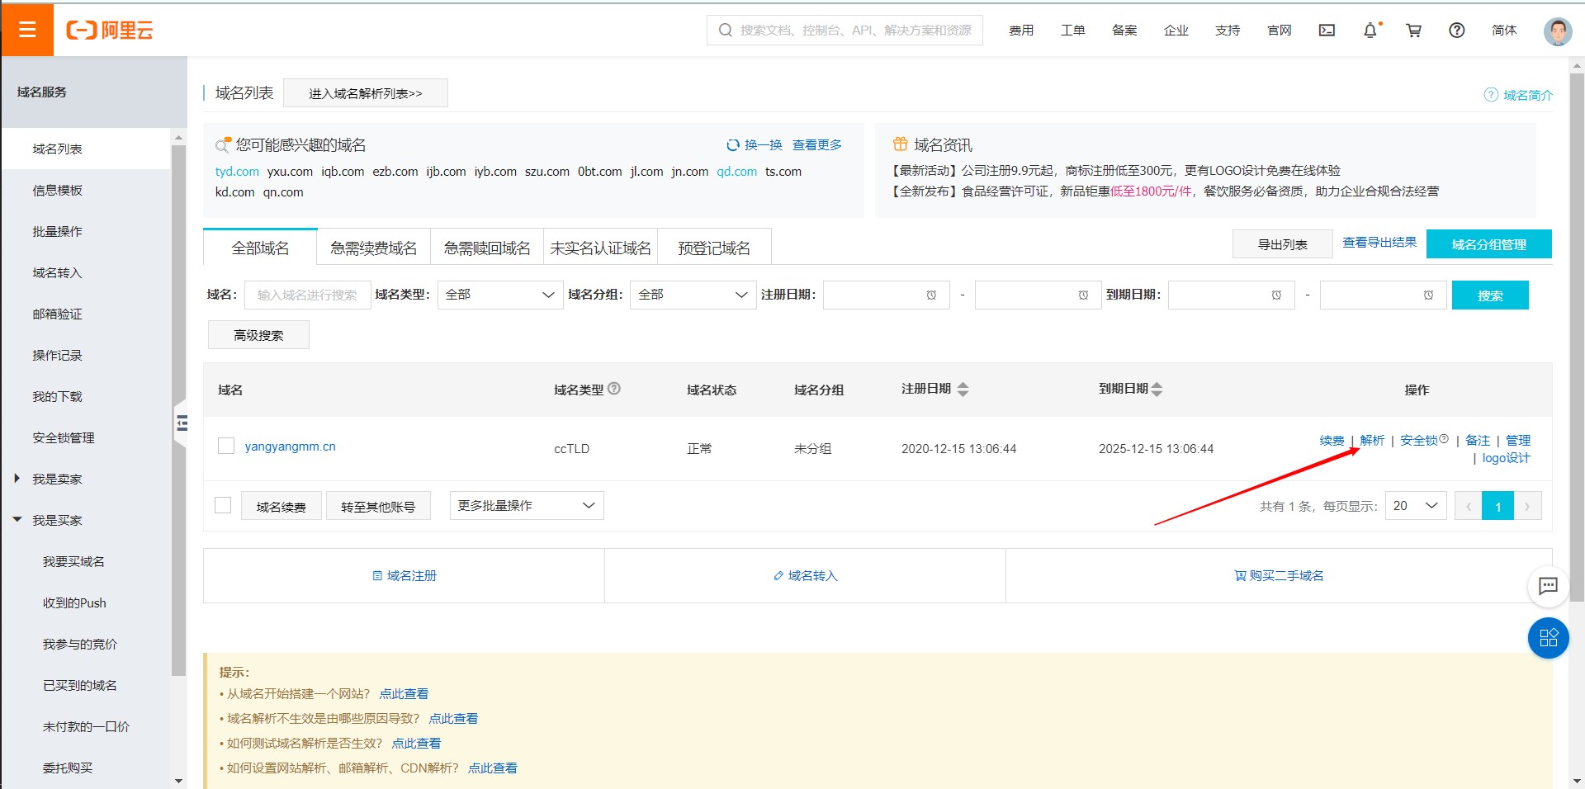The height and width of the screenshot is (789, 1585).
Task: Click page number 1
Action: [1498, 506]
